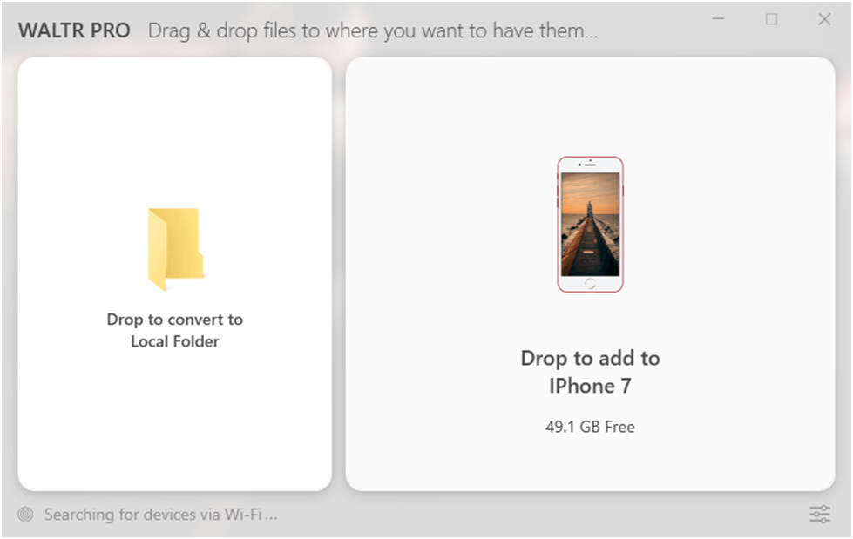Click the 'Drop to add to' text

pos(590,359)
